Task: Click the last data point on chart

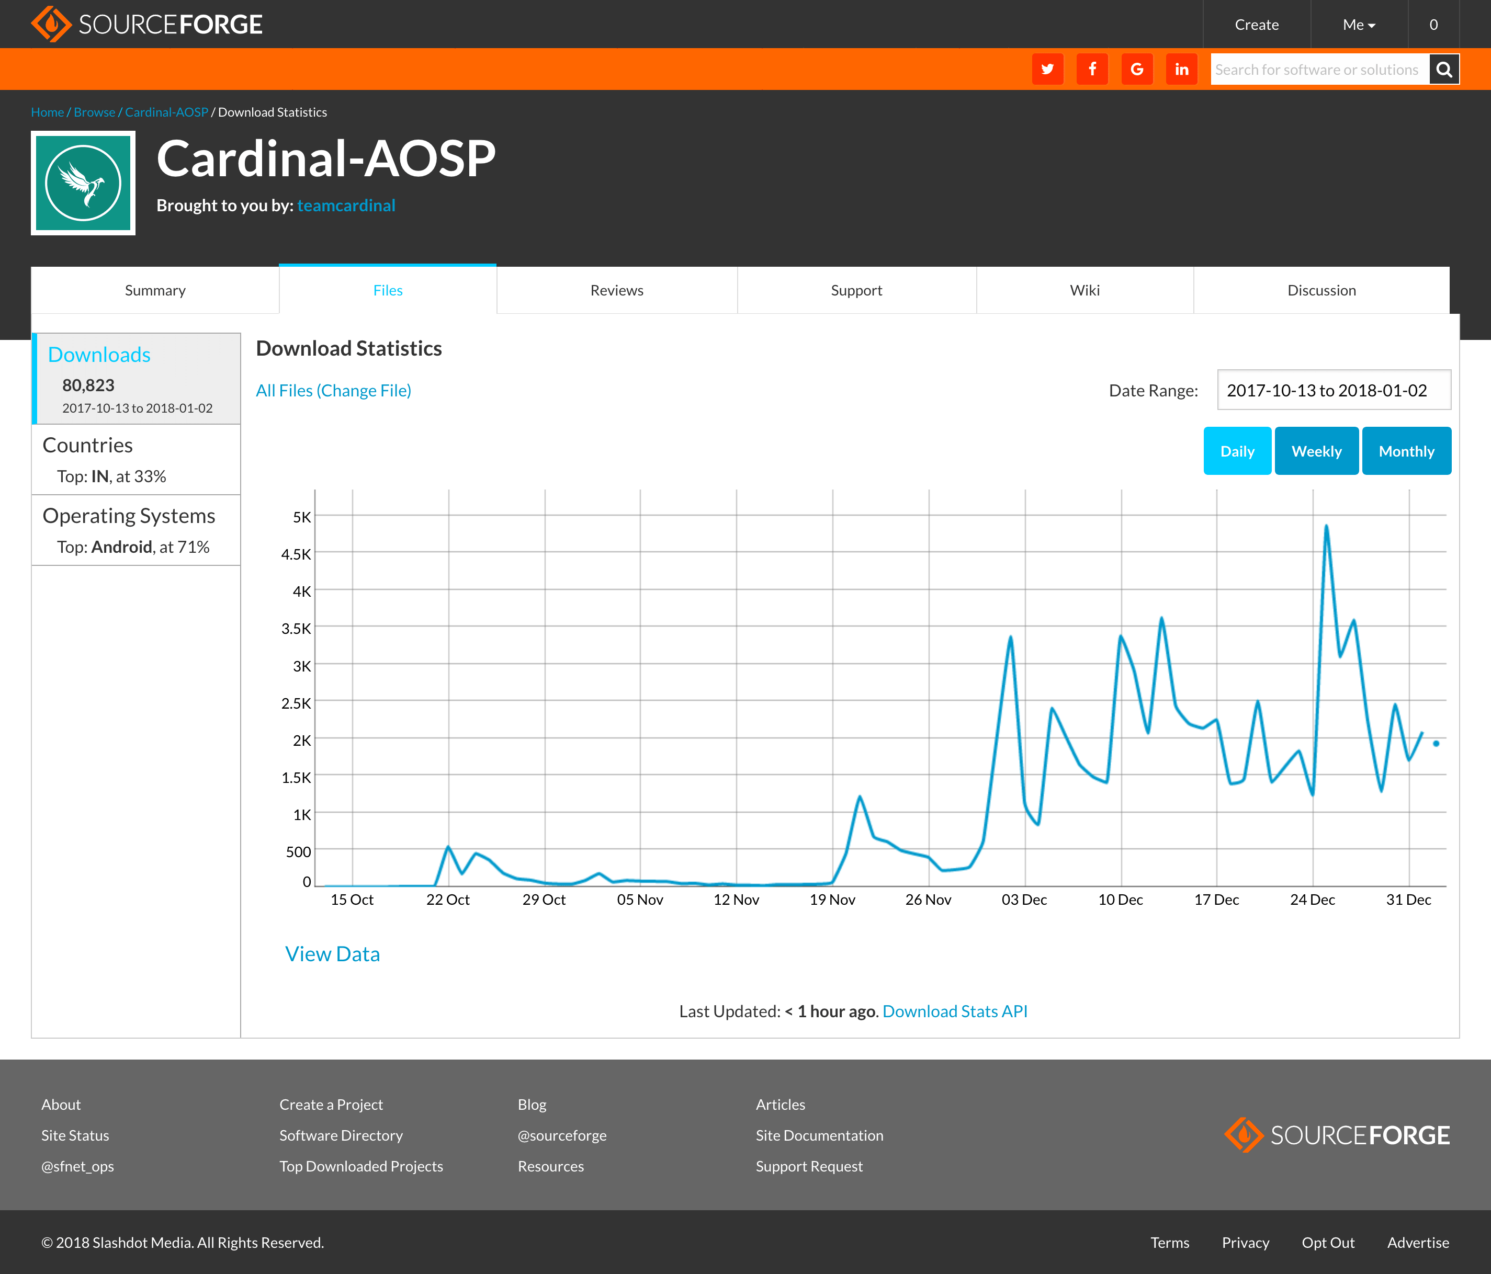Action: (1436, 744)
